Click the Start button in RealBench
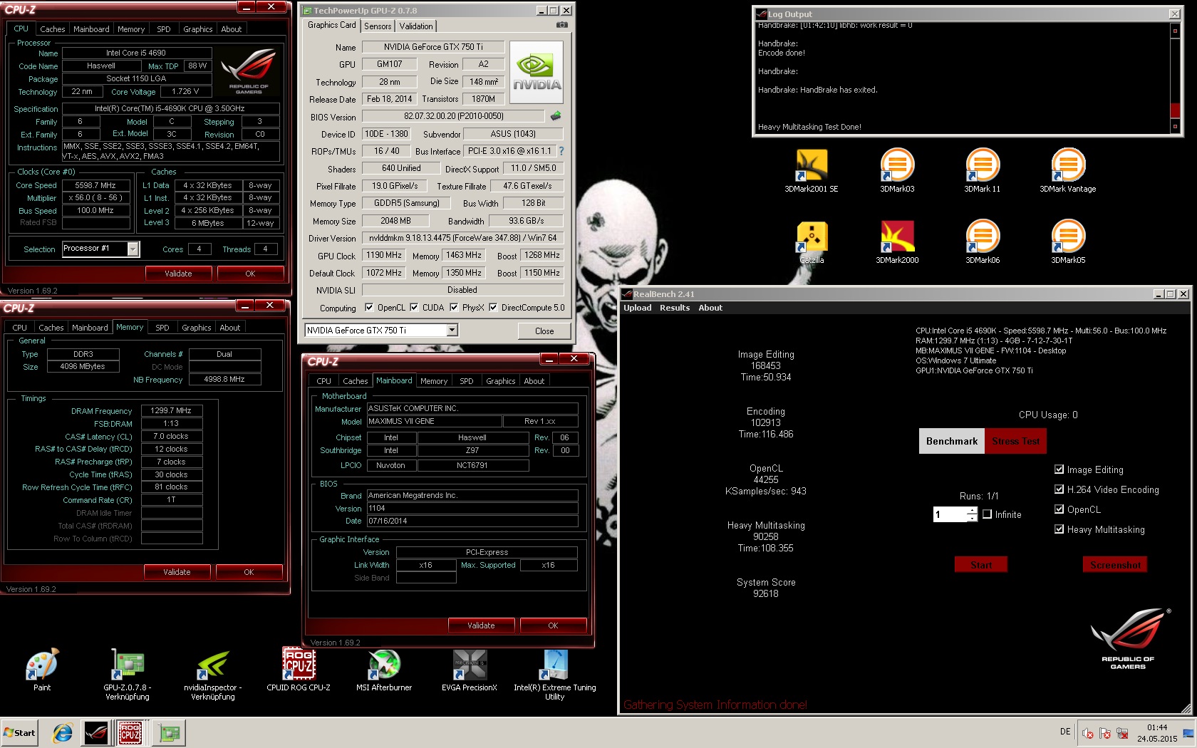Screen dimensions: 1197x748 point(981,565)
